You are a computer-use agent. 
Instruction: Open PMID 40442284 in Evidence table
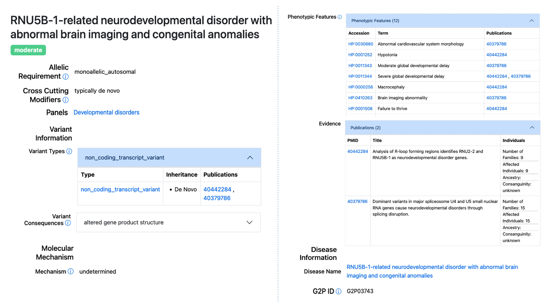point(357,151)
